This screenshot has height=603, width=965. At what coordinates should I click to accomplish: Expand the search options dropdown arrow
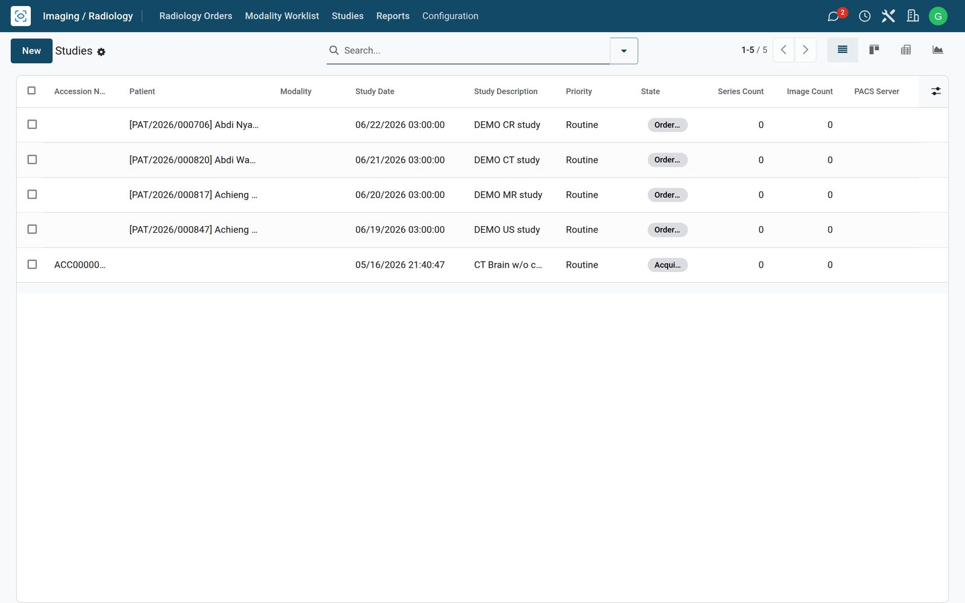tap(624, 51)
